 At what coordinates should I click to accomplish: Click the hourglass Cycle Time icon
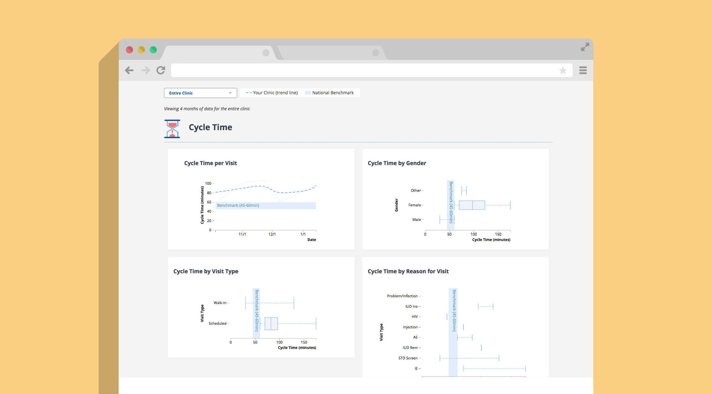pyautogui.click(x=172, y=129)
